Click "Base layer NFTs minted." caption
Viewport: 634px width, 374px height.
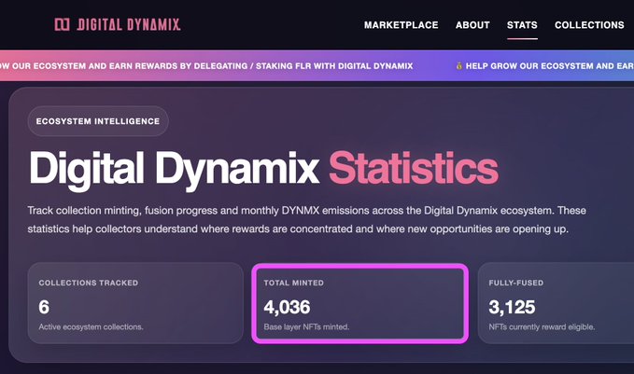coord(306,326)
